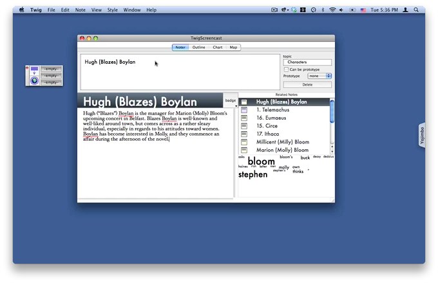The image size is (438, 283).
Task: Open Time Machine menu bar icon
Action: click(x=314, y=10)
